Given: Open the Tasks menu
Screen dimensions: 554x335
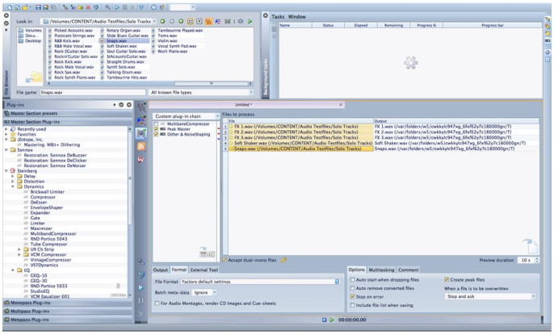Looking at the screenshot, I should tap(278, 17).
